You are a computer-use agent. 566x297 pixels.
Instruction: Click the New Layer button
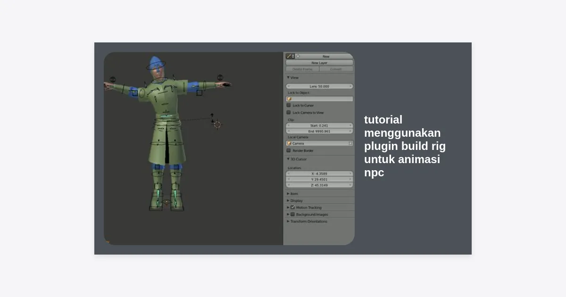point(319,63)
